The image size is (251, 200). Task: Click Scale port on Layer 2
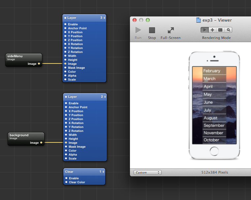pos(66,158)
